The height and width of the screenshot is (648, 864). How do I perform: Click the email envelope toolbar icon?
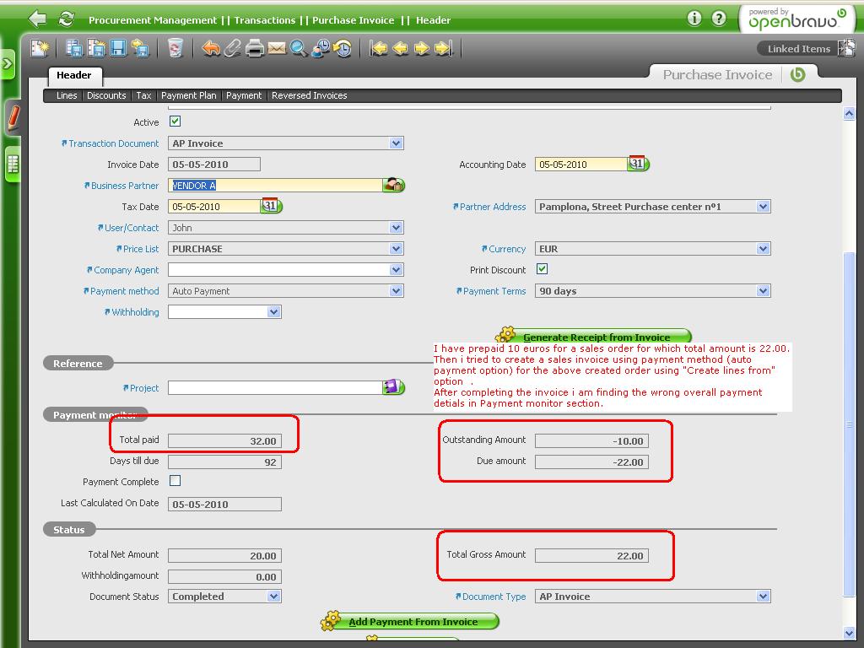tap(277, 48)
